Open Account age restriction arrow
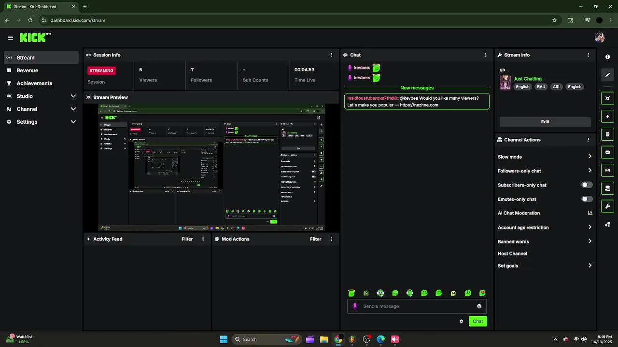The height and width of the screenshot is (347, 618). coord(590,227)
